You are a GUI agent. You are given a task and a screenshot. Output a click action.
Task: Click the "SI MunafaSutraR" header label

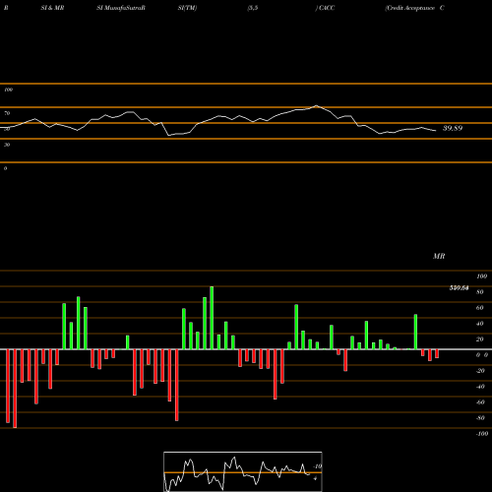(x=121, y=8)
